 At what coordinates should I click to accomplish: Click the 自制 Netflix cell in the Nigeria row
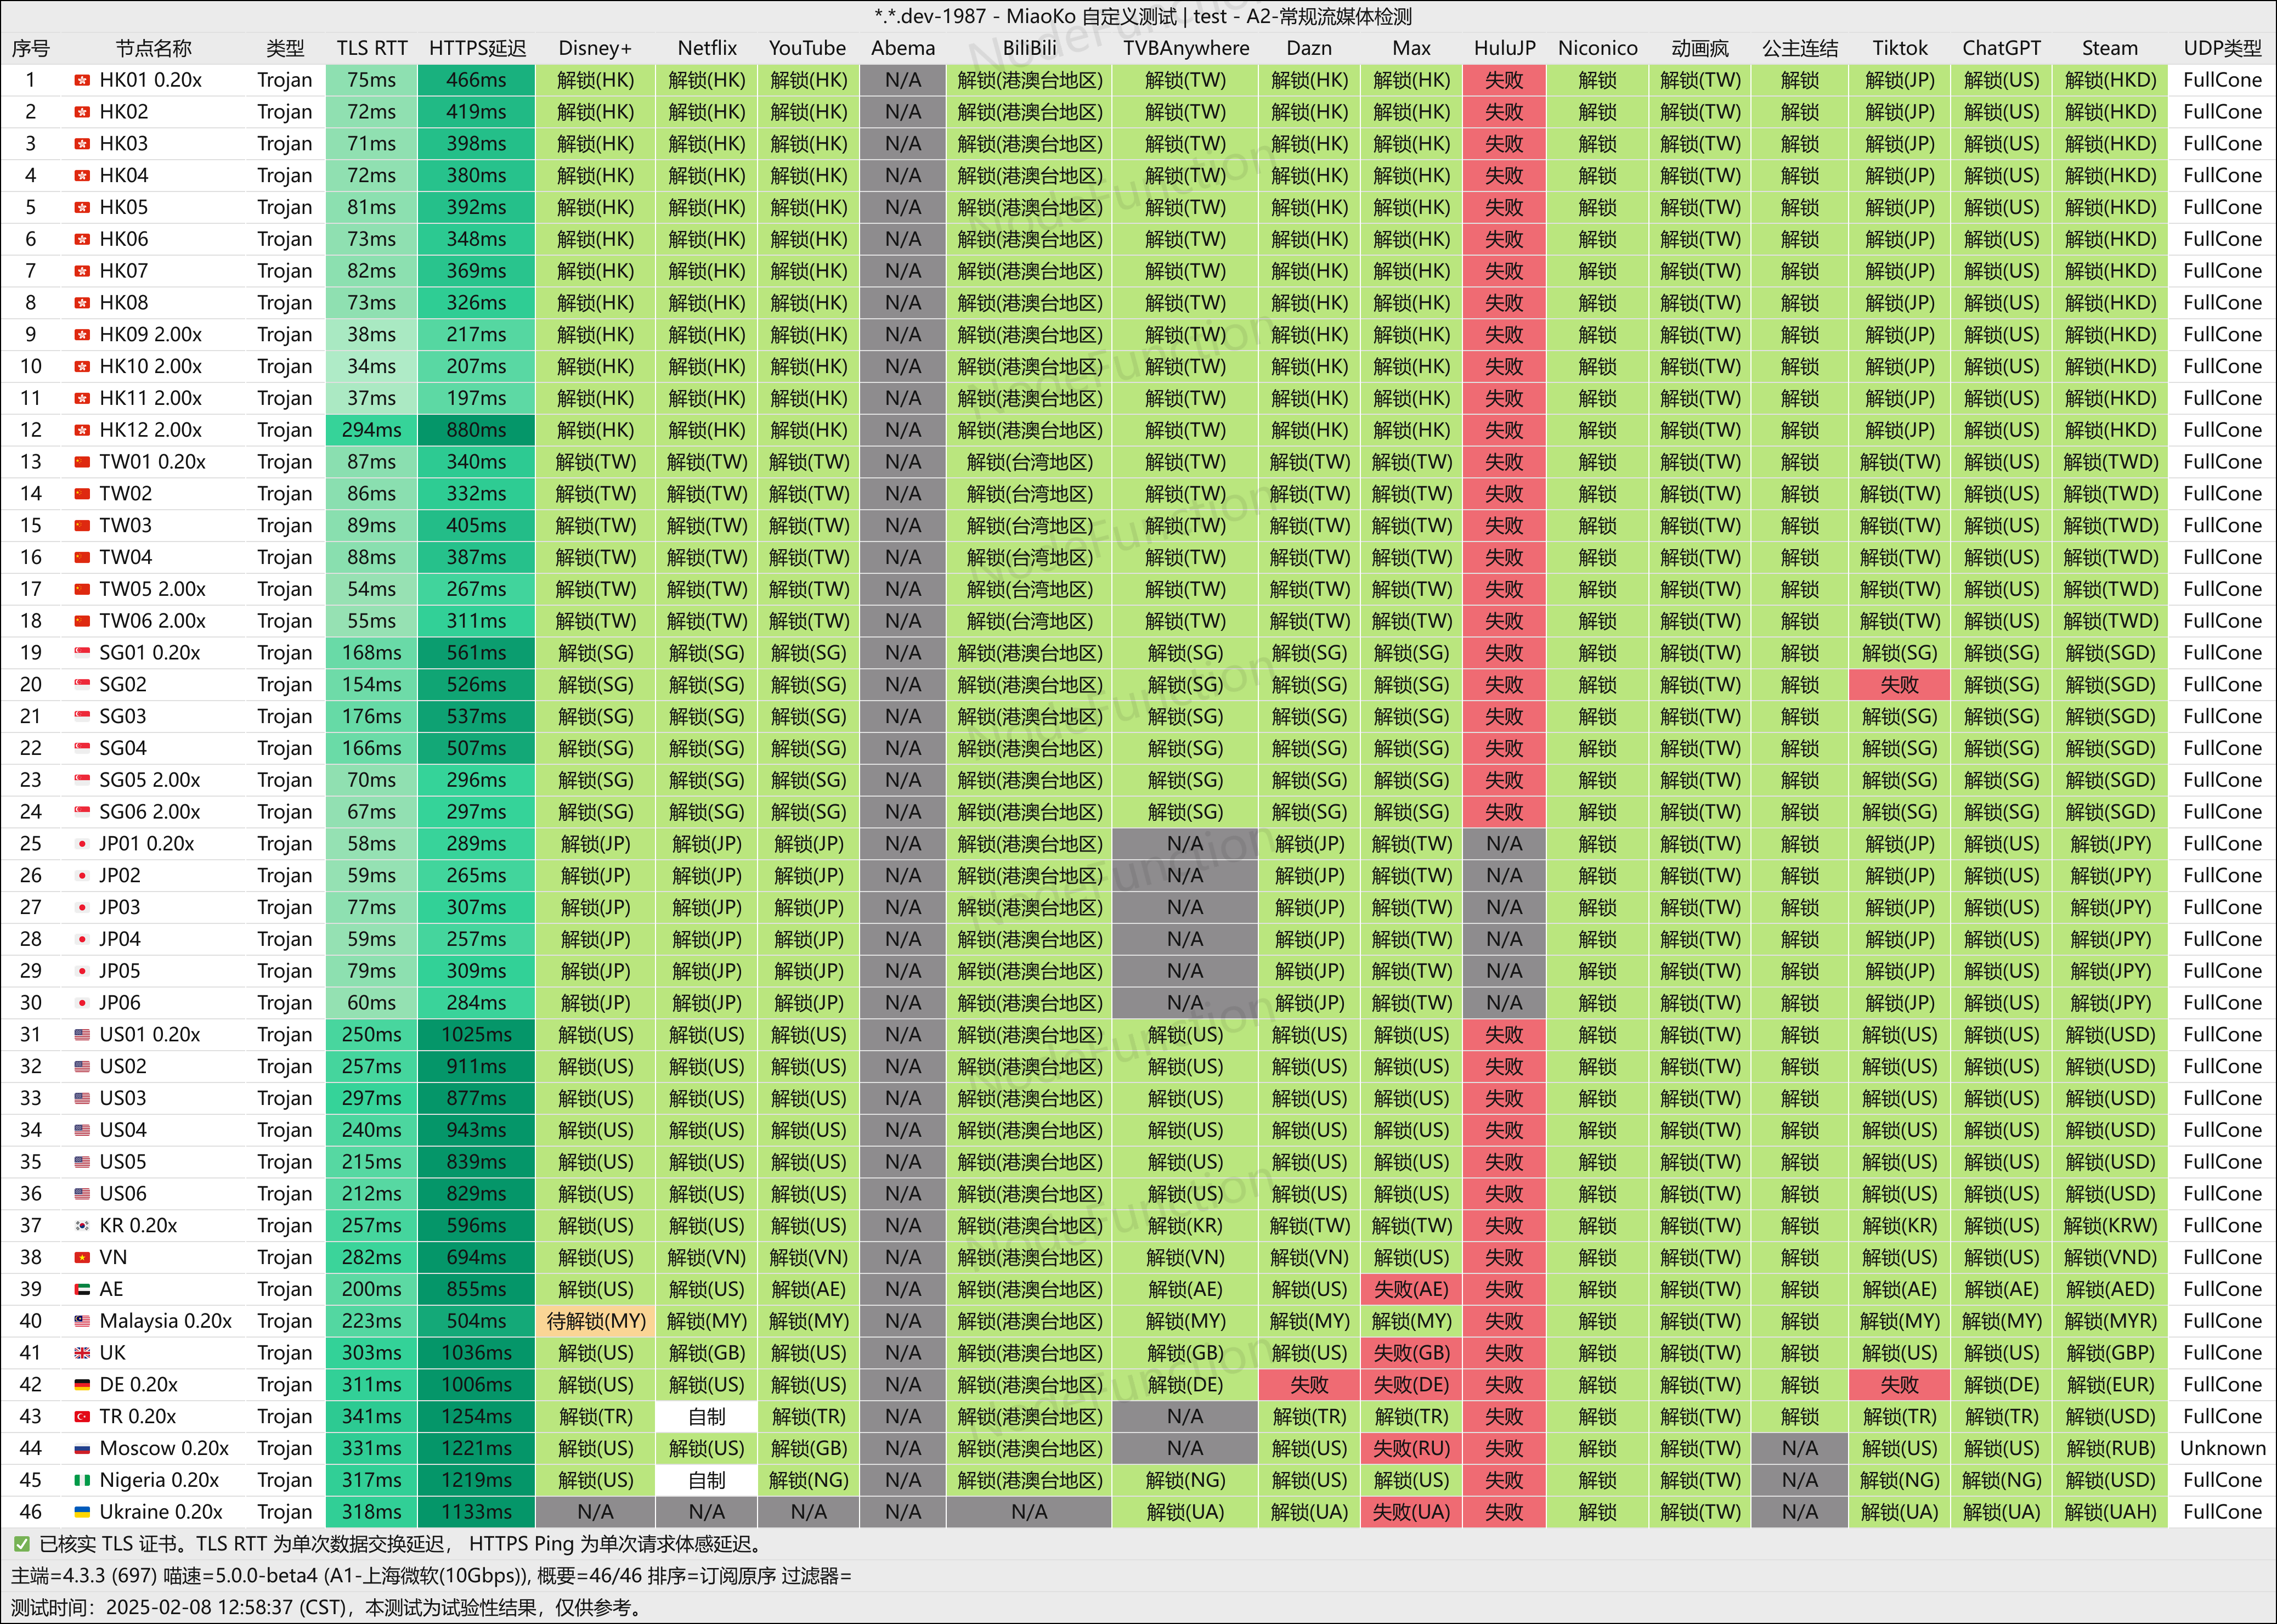click(x=707, y=1480)
